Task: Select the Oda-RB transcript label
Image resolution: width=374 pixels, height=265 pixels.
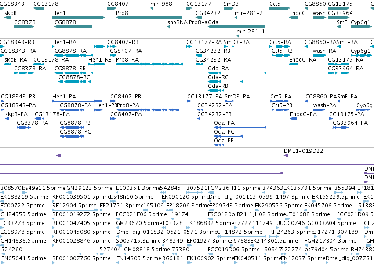Action: [218, 86]
